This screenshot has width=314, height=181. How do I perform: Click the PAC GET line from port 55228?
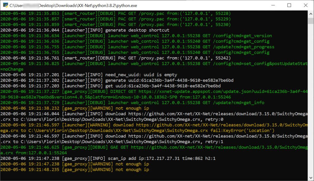click(x=116, y=13)
